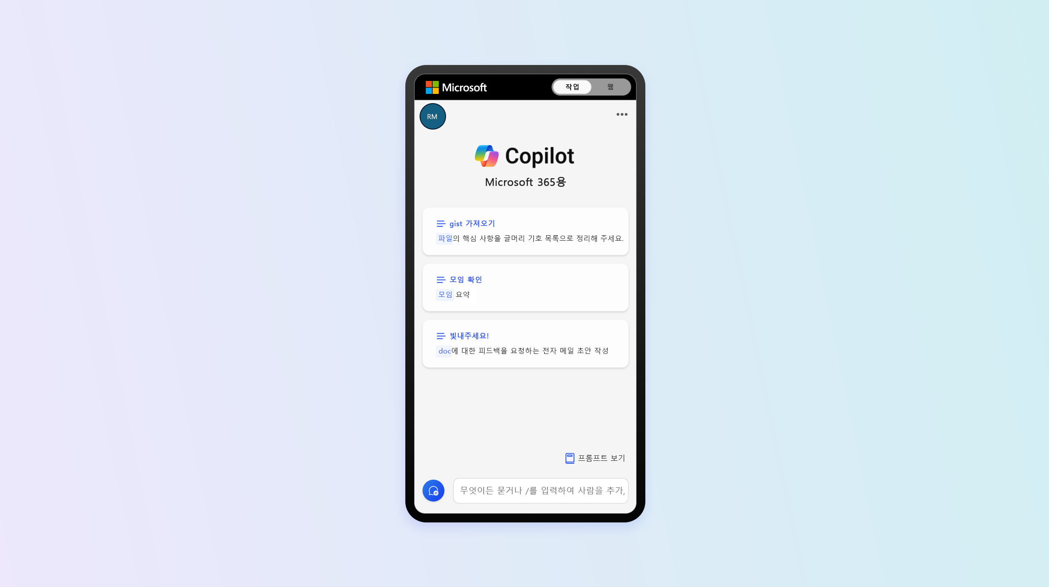This screenshot has height=587, width=1049.
Task: Toggle between 작업 and 웹 views
Action: (x=591, y=86)
